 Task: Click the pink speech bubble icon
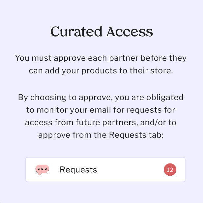pyautogui.click(x=42, y=170)
